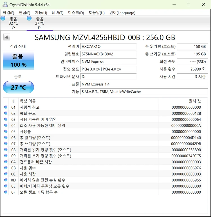Click status dot for attribute 05 사용률

click(x=6, y=131)
